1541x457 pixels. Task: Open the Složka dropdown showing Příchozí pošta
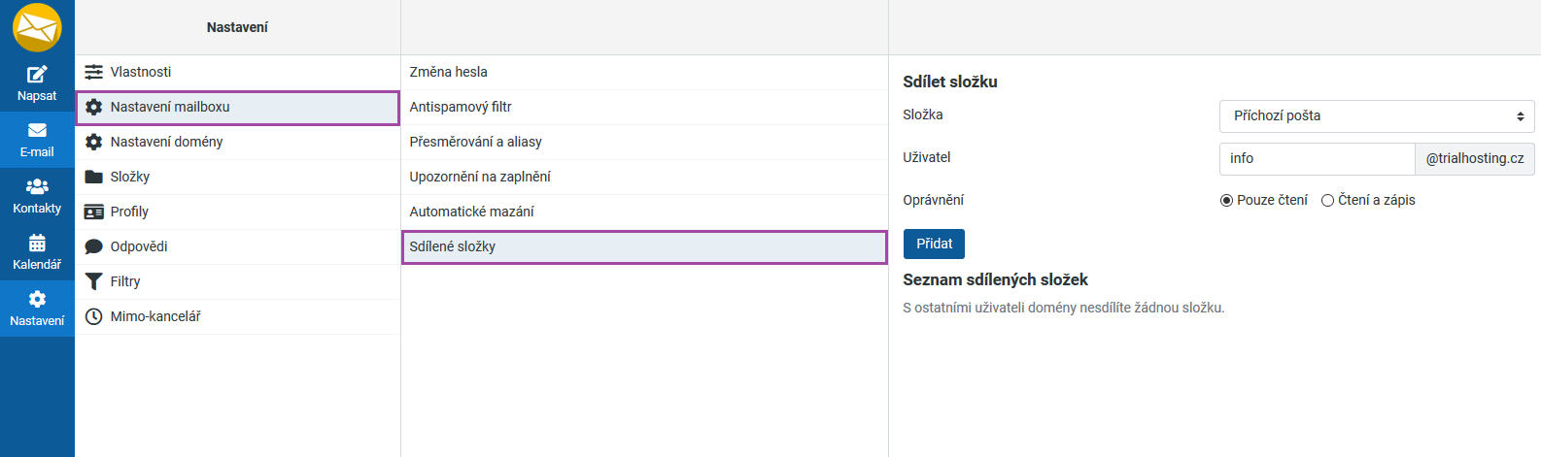point(1376,115)
